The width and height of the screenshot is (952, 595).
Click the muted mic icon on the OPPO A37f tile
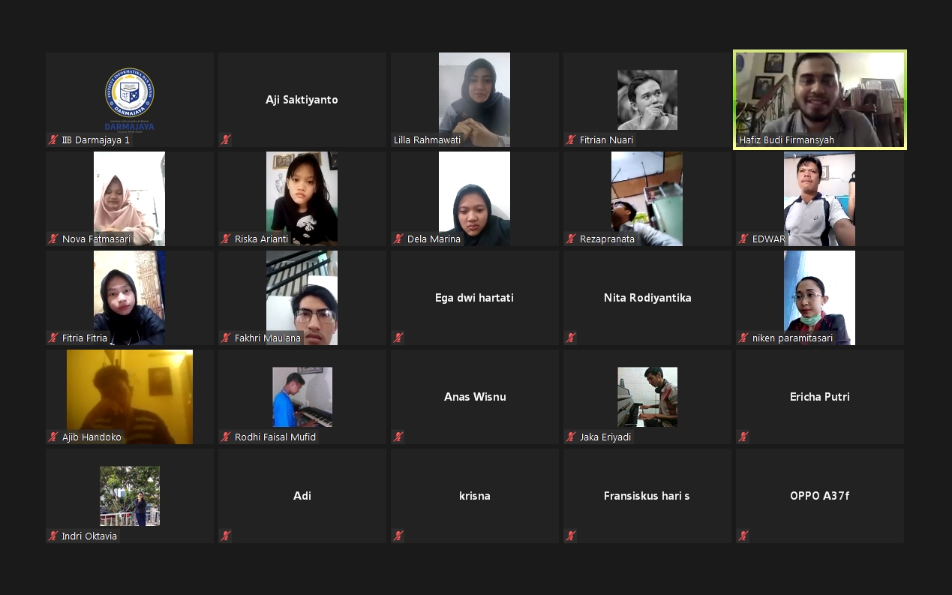click(x=743, y=536)
